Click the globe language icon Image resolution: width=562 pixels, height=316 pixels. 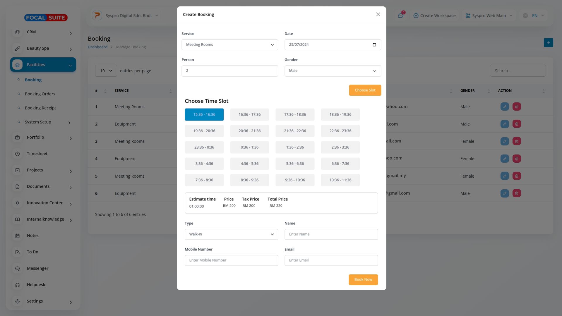(x=525, y=16)
